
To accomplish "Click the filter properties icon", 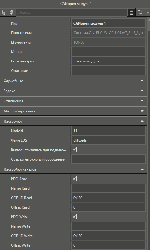I will 3,12.
